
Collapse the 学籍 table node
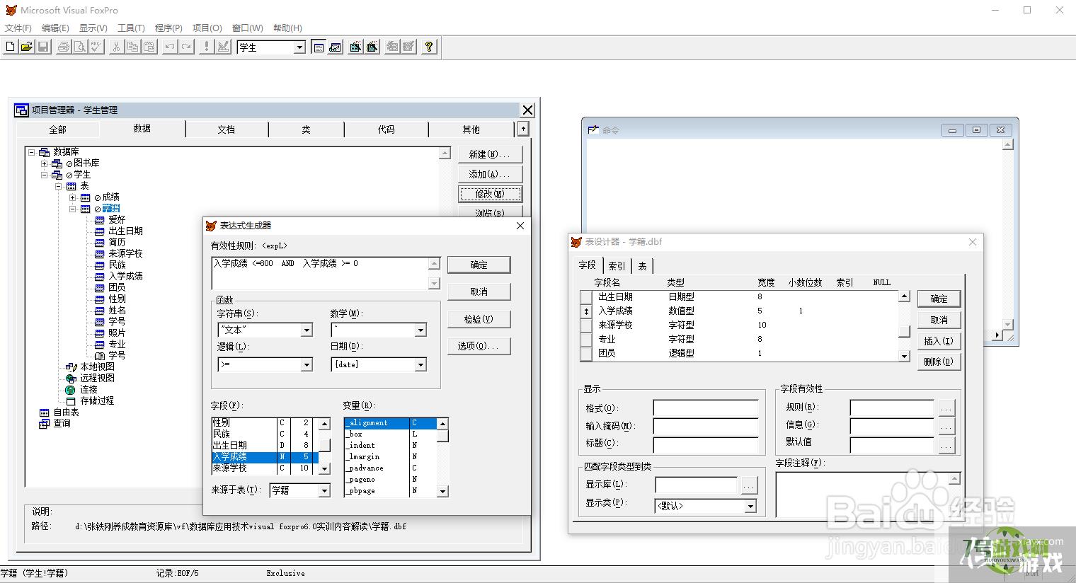click(72, 209)
